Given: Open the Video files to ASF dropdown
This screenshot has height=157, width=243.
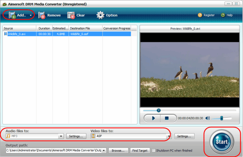Looking at the screenshot, I should click(169, 136).
